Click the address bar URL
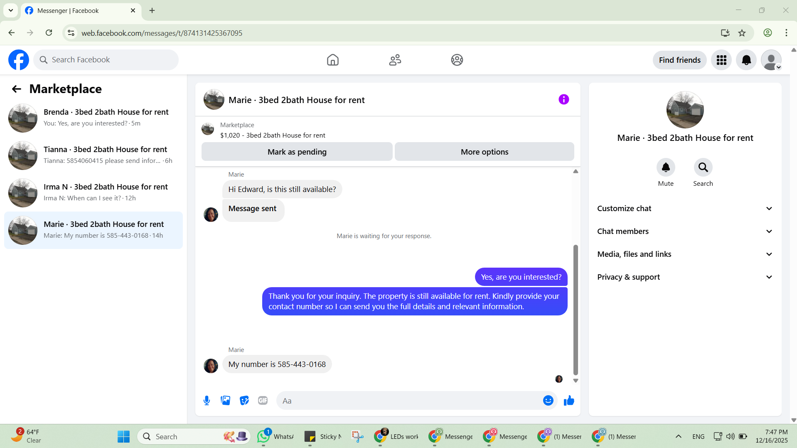Image resolution: width=797 pixels, height=448 pixels. tap(162, 33)
